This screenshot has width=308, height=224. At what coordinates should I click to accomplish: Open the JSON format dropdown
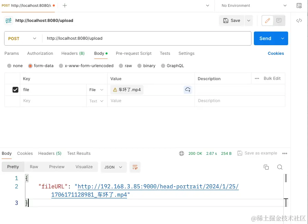pos(113,167)
